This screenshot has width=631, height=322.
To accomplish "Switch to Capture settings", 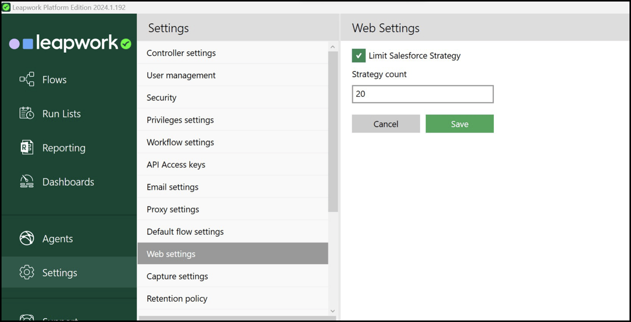I will point(177,276).
